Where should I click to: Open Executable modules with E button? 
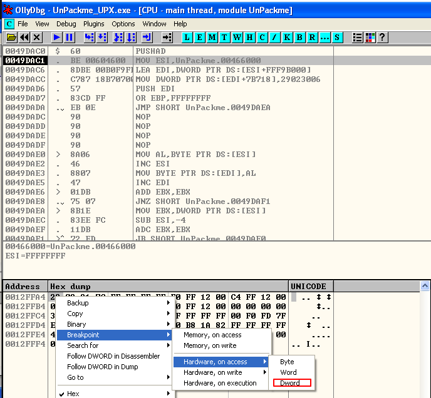tap(200, 38)
